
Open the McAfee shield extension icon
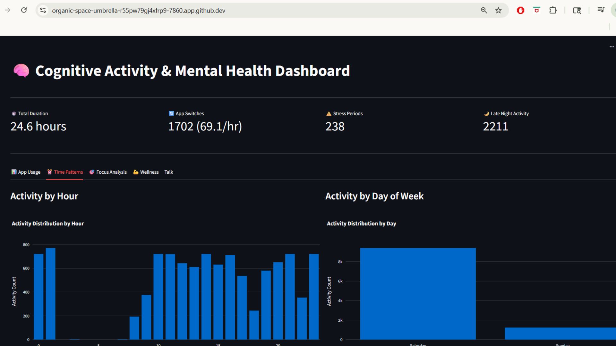pos(536,10)
